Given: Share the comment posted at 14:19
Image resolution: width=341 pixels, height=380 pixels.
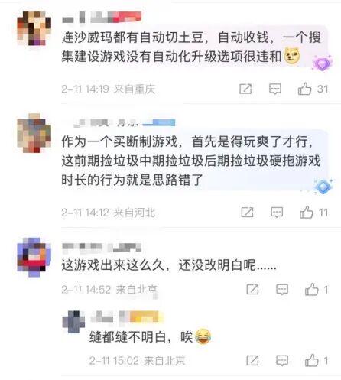Looking at the screenshot, I should 245,89.
